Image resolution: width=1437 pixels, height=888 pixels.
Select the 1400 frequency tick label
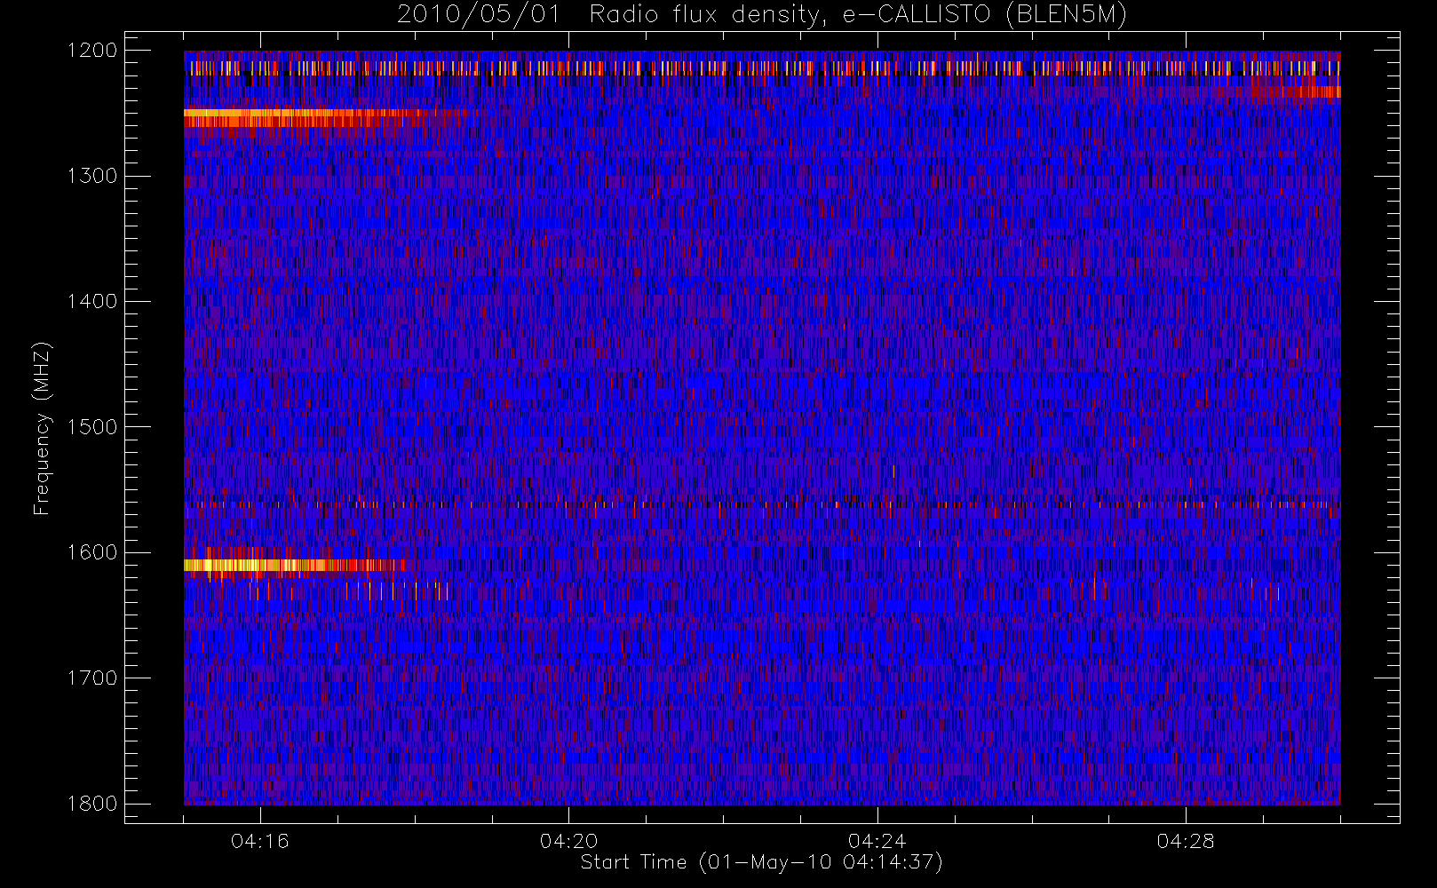(x=92, y=301)
